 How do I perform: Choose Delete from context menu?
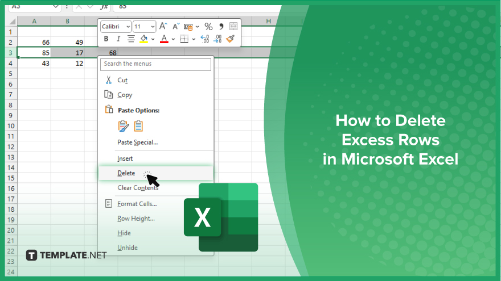(155, 173)
